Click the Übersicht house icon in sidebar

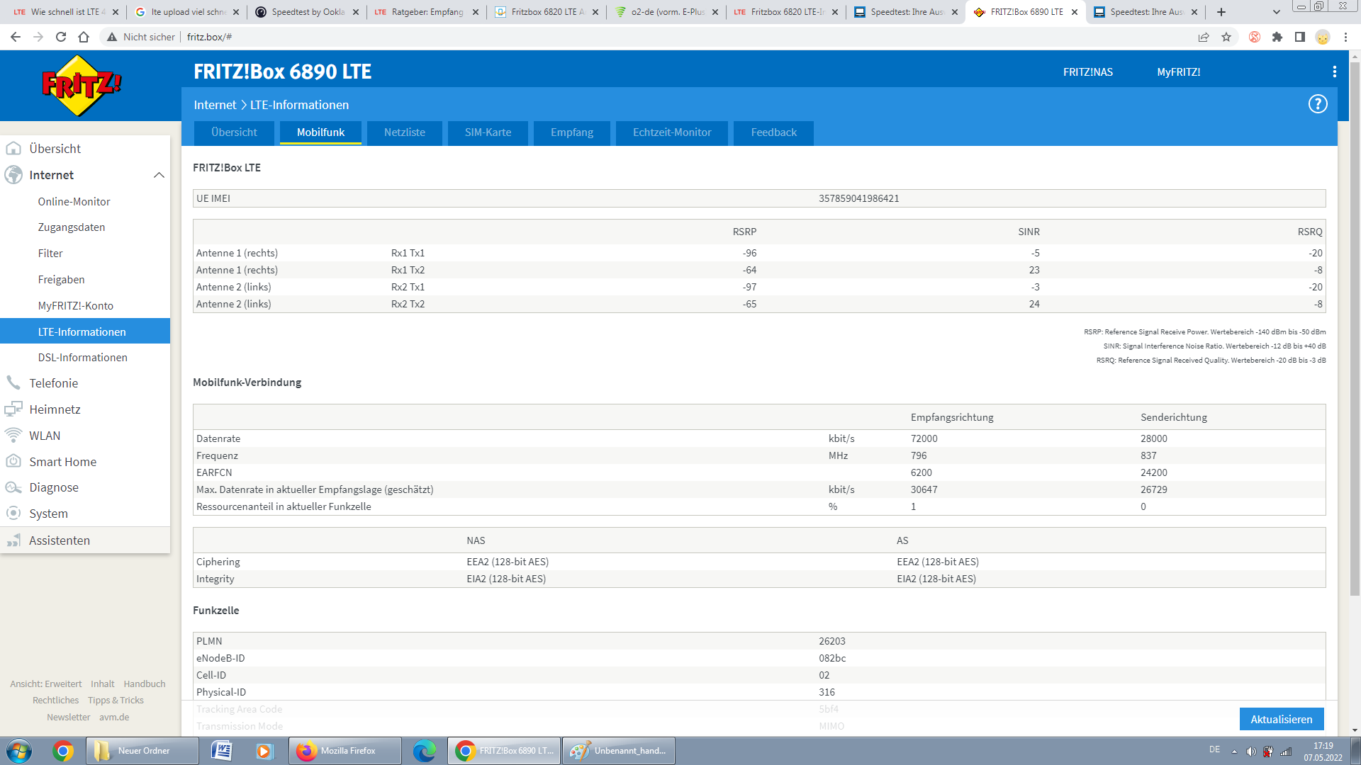point(13,149)
